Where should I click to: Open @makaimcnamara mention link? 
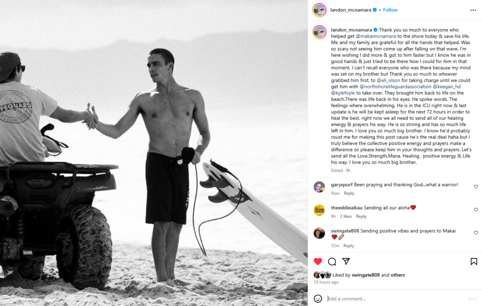click(x=376, y=36)
